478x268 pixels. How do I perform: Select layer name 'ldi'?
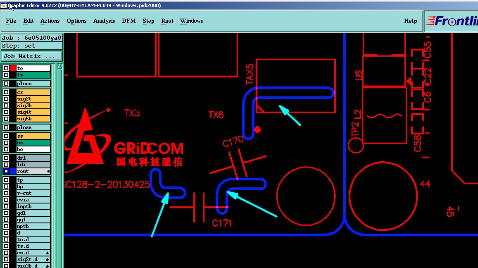coord(33,165)
